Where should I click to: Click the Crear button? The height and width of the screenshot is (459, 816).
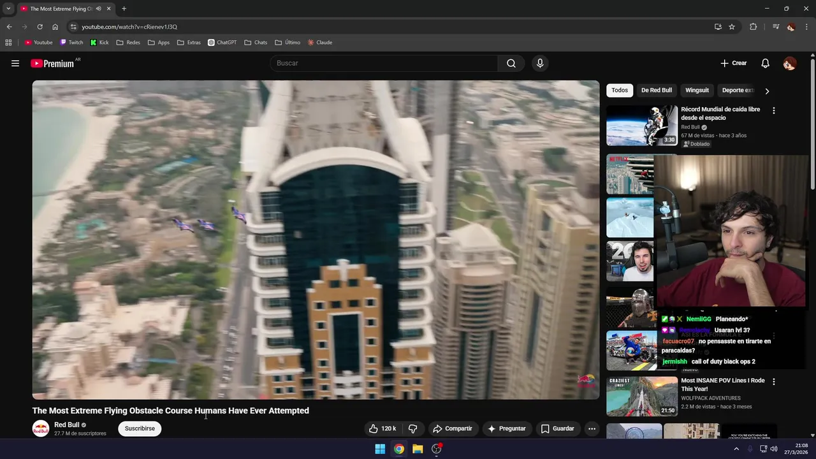coord(733,63)
